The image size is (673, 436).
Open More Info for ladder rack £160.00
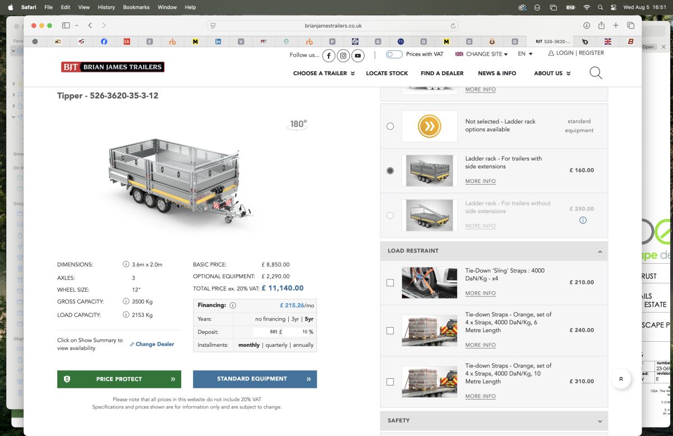click(481, 181)
